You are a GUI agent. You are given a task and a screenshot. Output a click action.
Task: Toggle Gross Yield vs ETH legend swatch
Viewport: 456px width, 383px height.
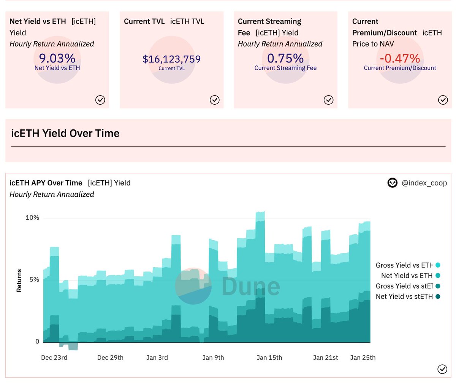pyautogui.click(x=438, y=265)
